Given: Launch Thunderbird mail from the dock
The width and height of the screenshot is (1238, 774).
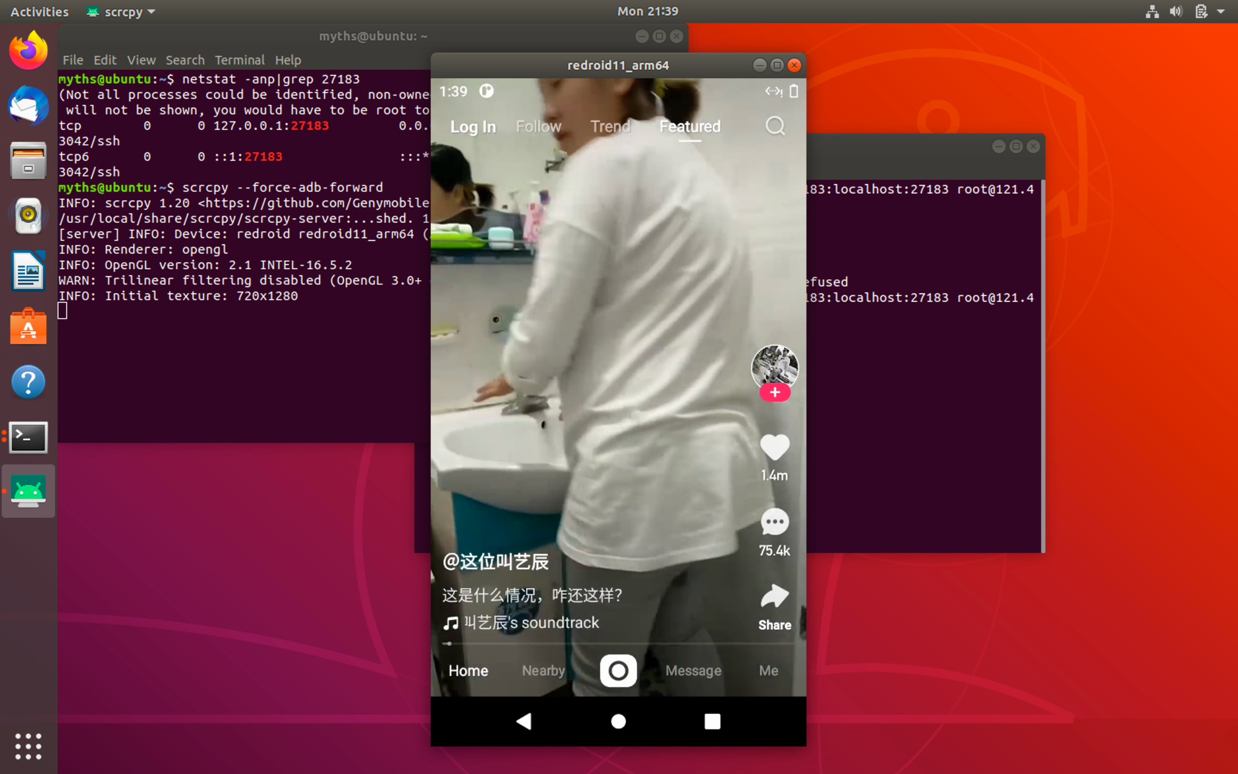Looking at the screenshot, I should tap(28, 105).
